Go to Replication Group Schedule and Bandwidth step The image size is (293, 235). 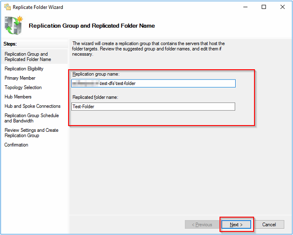[31, 118]
